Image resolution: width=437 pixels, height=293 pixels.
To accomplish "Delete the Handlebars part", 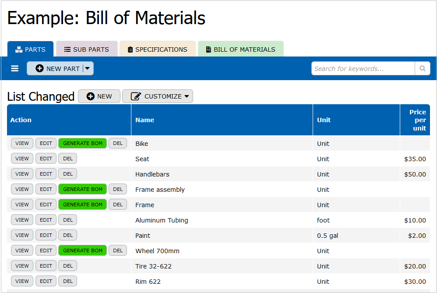I will (68, 174).
